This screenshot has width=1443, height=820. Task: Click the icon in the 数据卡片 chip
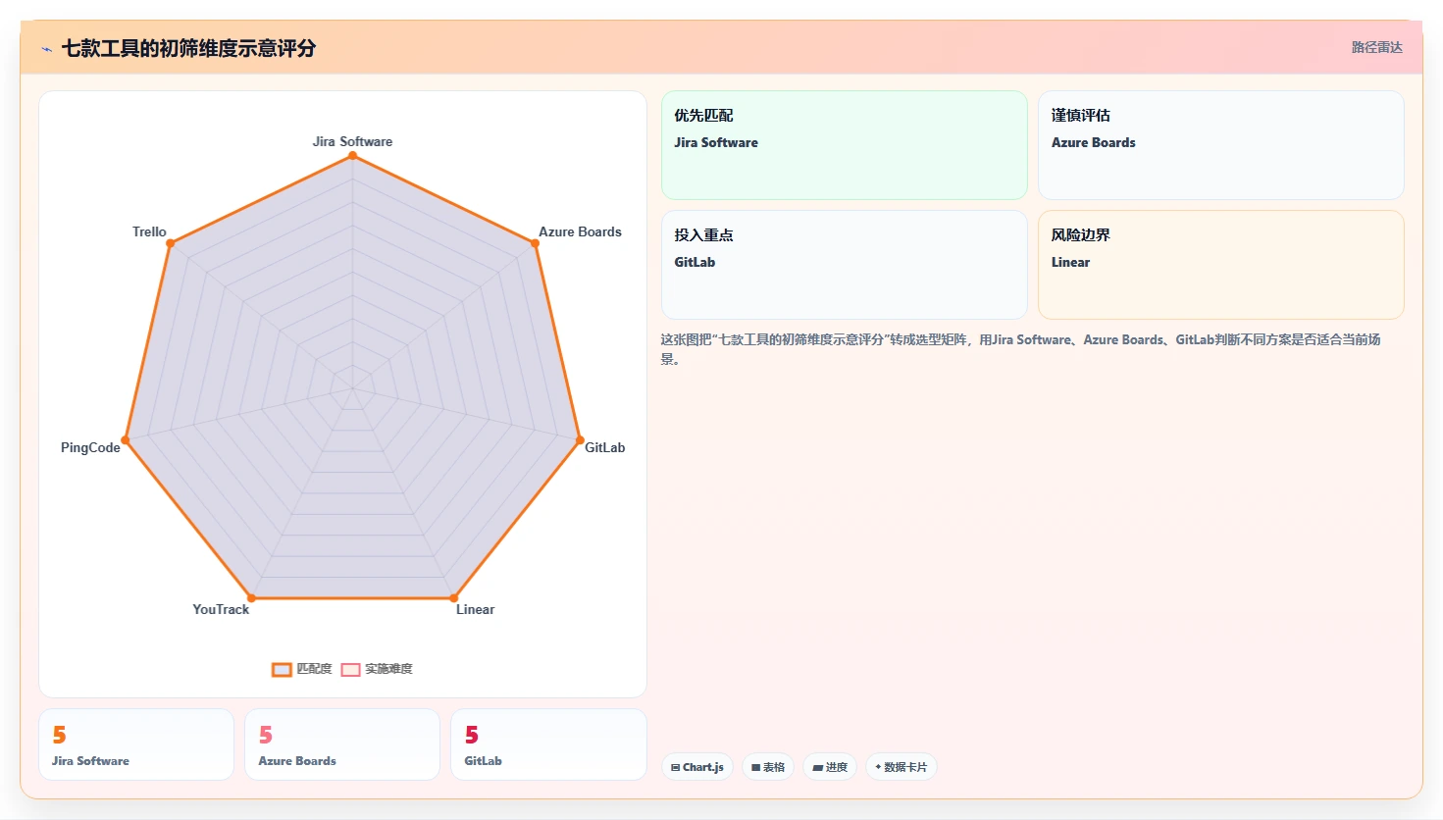[x=878, y=767]
